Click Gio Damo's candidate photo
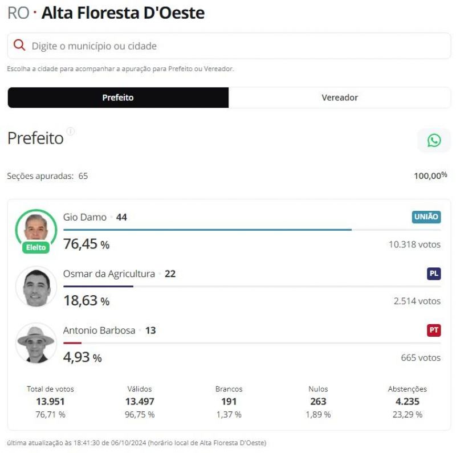The image size is (456, 453). coord(36,228)
